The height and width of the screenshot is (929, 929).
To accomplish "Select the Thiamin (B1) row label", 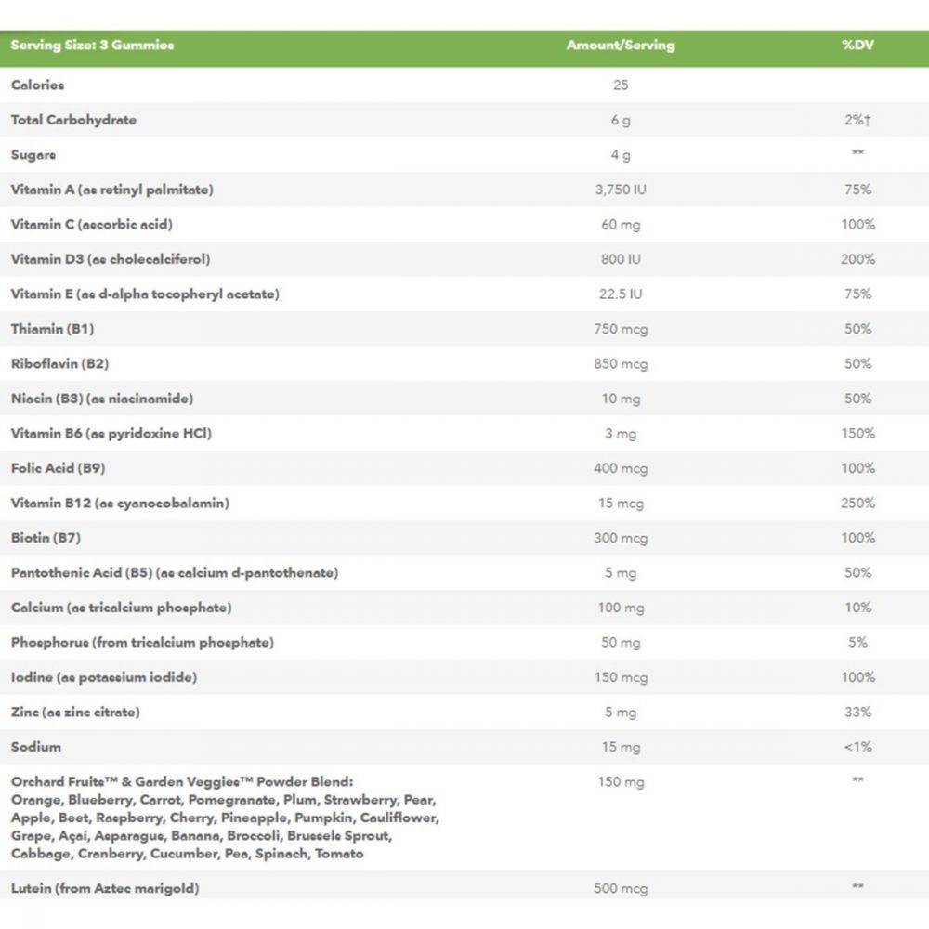I will (52, 329).
